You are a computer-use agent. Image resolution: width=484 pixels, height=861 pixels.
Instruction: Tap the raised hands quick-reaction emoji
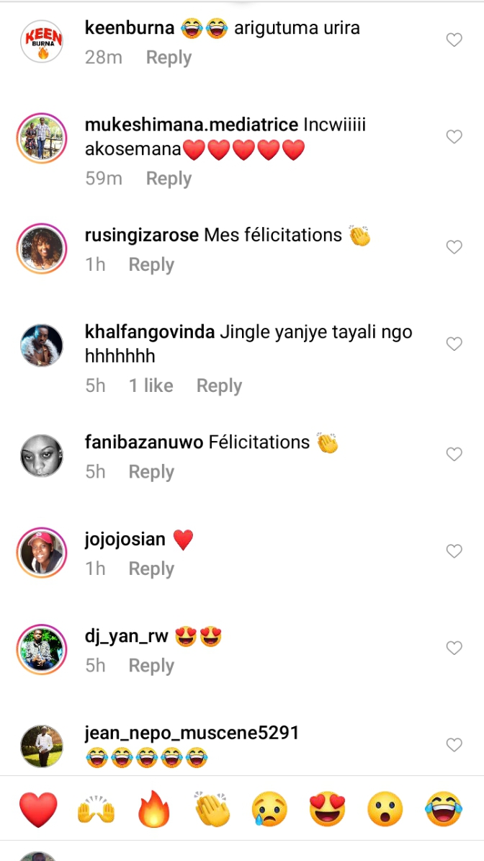pos(96,809)
